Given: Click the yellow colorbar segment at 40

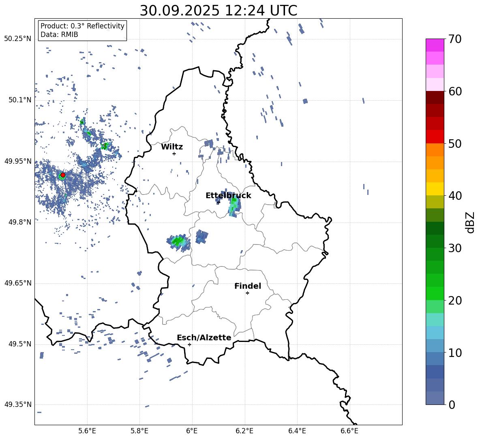Looking at the screenshot, I should (x=435, y=189).
